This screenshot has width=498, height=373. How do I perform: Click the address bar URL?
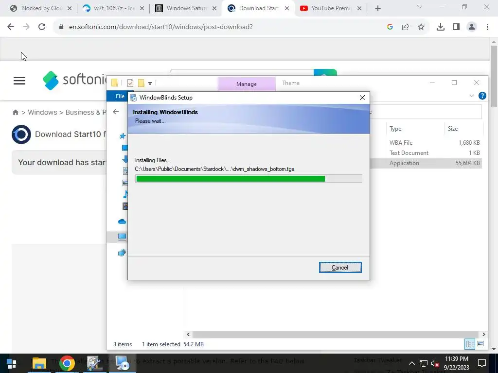click(160, 27)
